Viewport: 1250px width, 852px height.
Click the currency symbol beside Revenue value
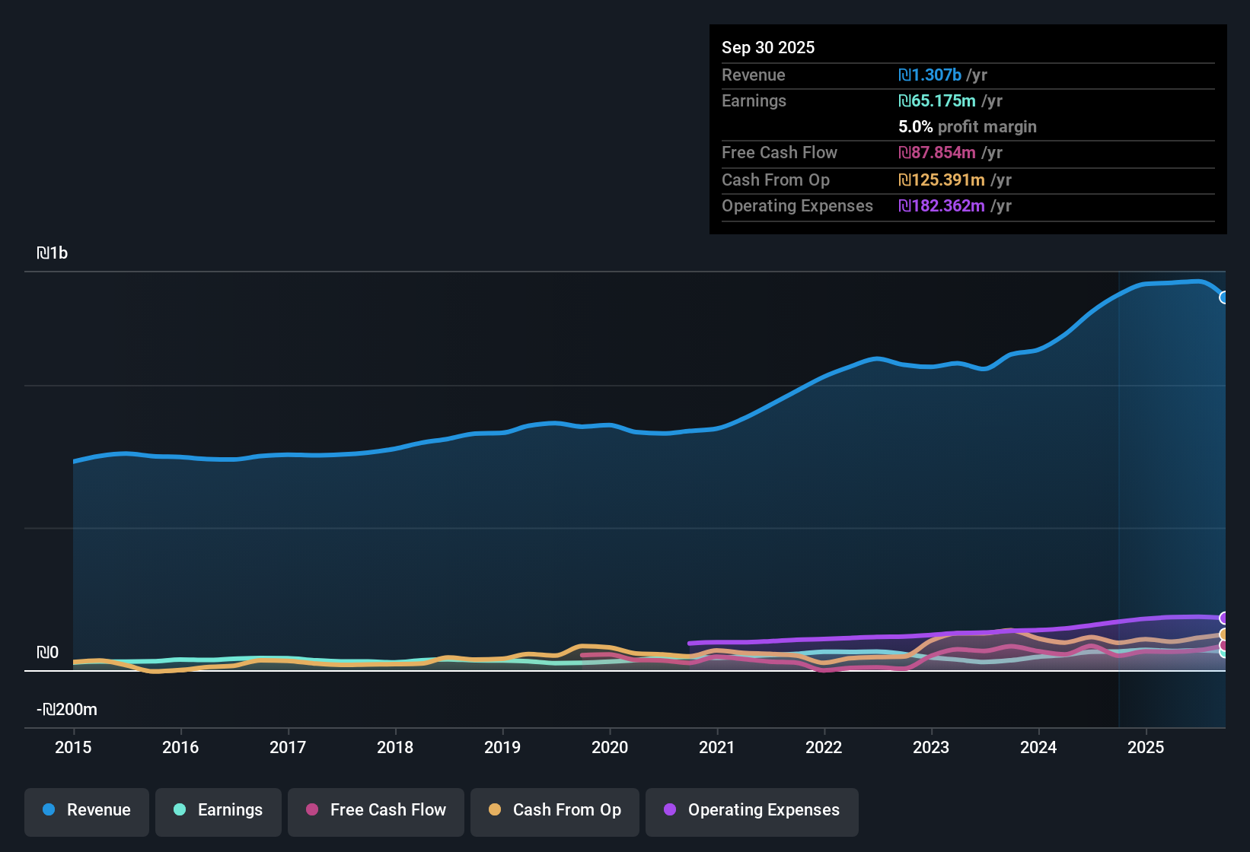coord(905,75)
